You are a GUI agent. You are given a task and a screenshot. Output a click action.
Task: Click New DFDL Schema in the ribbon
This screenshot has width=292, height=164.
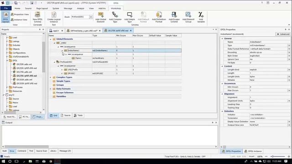click(37, 17)
